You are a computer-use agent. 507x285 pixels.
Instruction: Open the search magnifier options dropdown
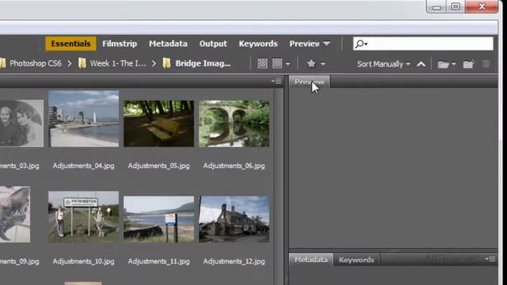361,44
